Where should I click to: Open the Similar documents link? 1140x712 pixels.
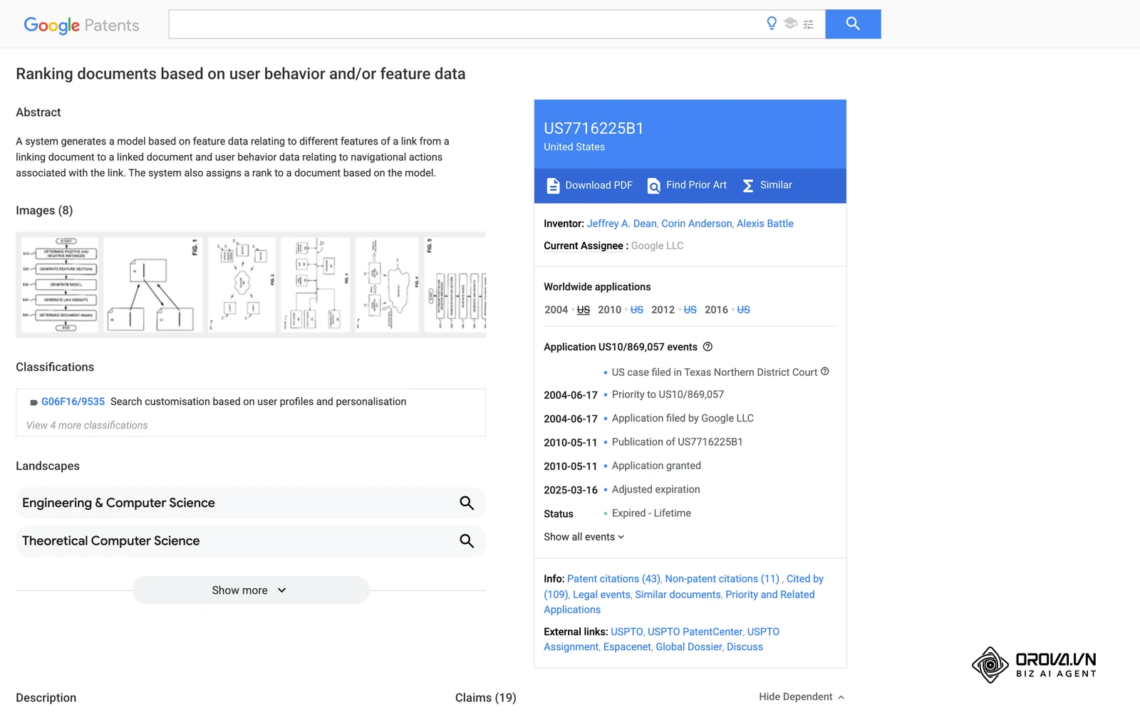(x=678, y=595)
